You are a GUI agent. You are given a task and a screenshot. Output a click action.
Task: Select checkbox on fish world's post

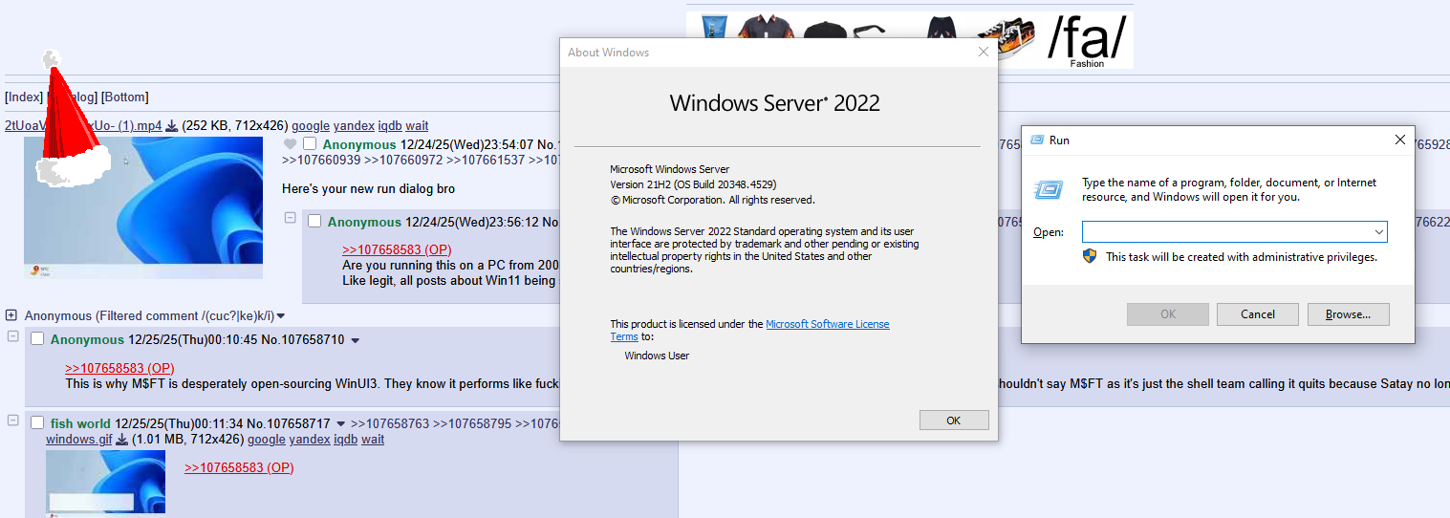point(37,422)
